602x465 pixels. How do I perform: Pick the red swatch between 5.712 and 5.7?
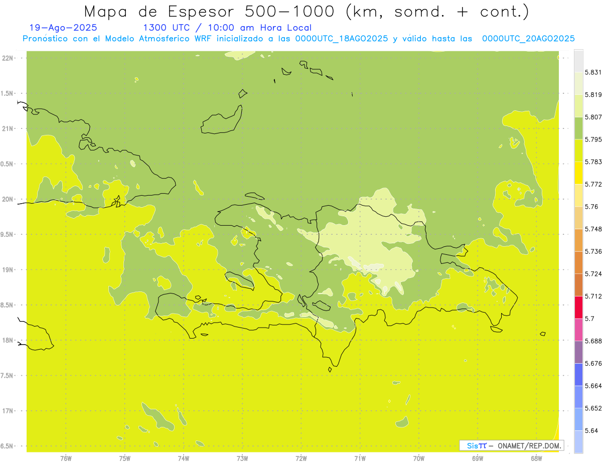click(x=578, y=307)
